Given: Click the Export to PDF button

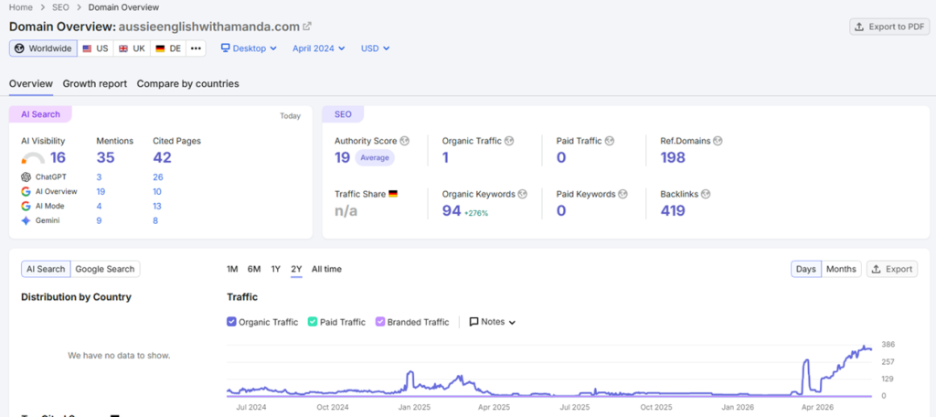Looking at the screenshot, I should [889, 27].
